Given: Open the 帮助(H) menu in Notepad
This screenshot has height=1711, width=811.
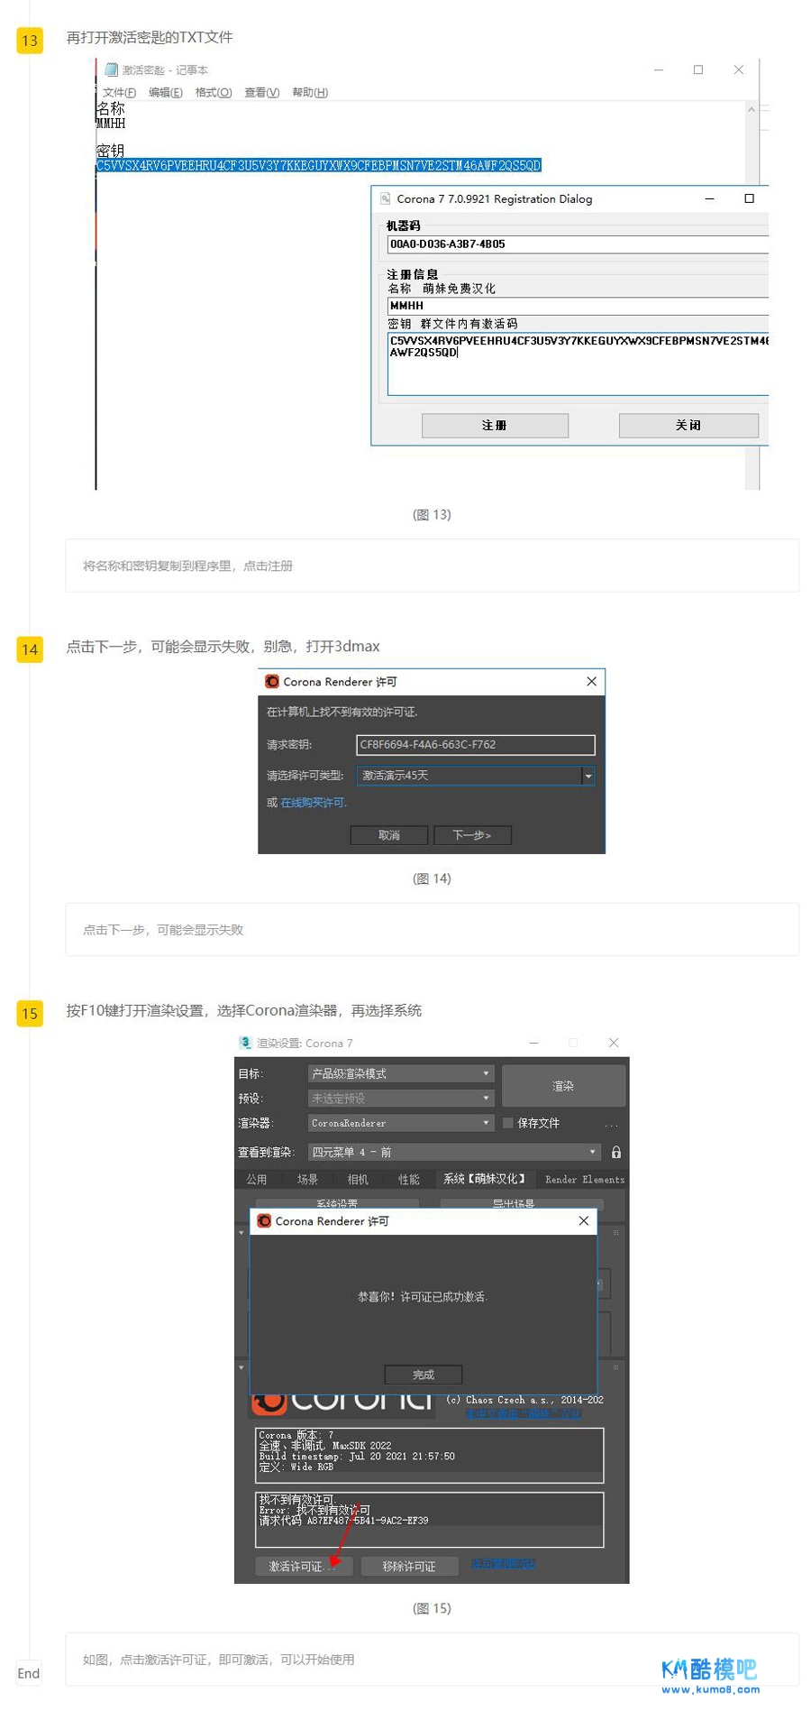Looking at the screenshot, I should tap(310, 92).
